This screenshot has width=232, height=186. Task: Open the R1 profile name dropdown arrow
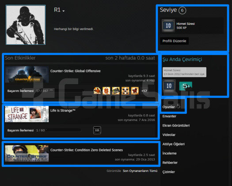[64, 11]
